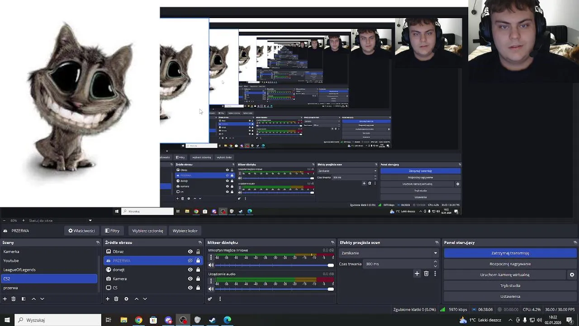Viewport: 579px width, 326px height.
Task: Open advanced audio properties gears icon
Action: click(x=210, y=299)
